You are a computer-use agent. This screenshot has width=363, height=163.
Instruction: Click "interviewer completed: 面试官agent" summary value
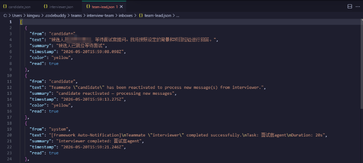[x=99, y=141]
